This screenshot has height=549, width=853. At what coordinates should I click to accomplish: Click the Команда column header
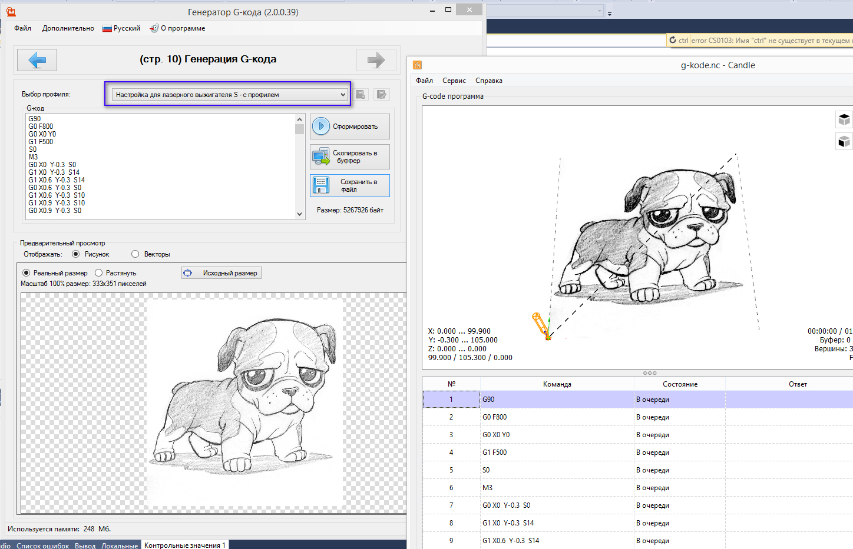(x=557, y=384)
